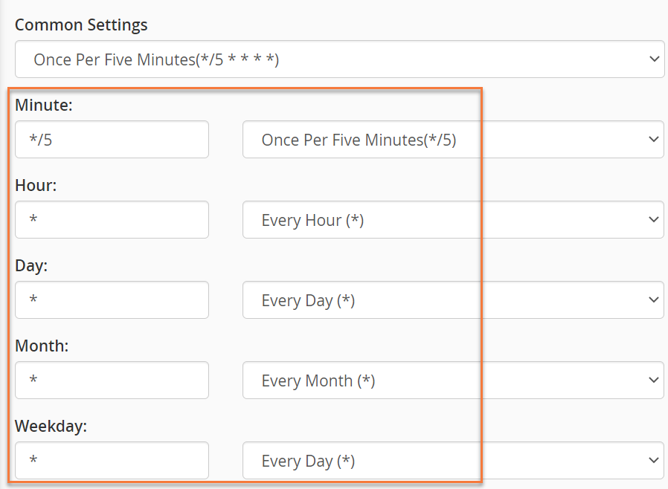
Task: Click into the Day input field
Action: [x=112, y=300]
